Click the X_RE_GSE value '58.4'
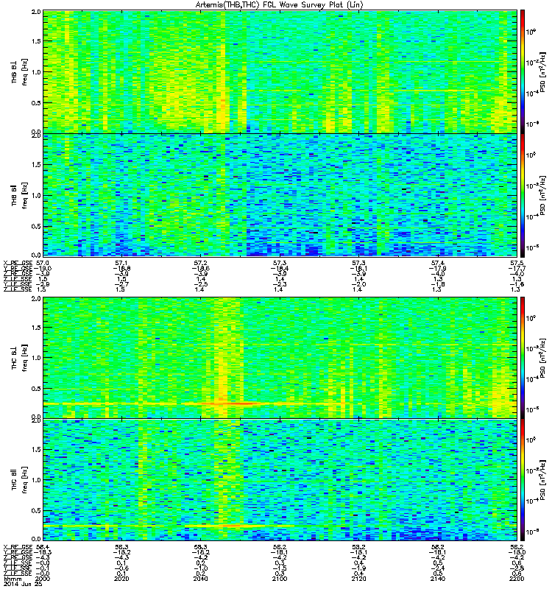 (x=43, y=547)
